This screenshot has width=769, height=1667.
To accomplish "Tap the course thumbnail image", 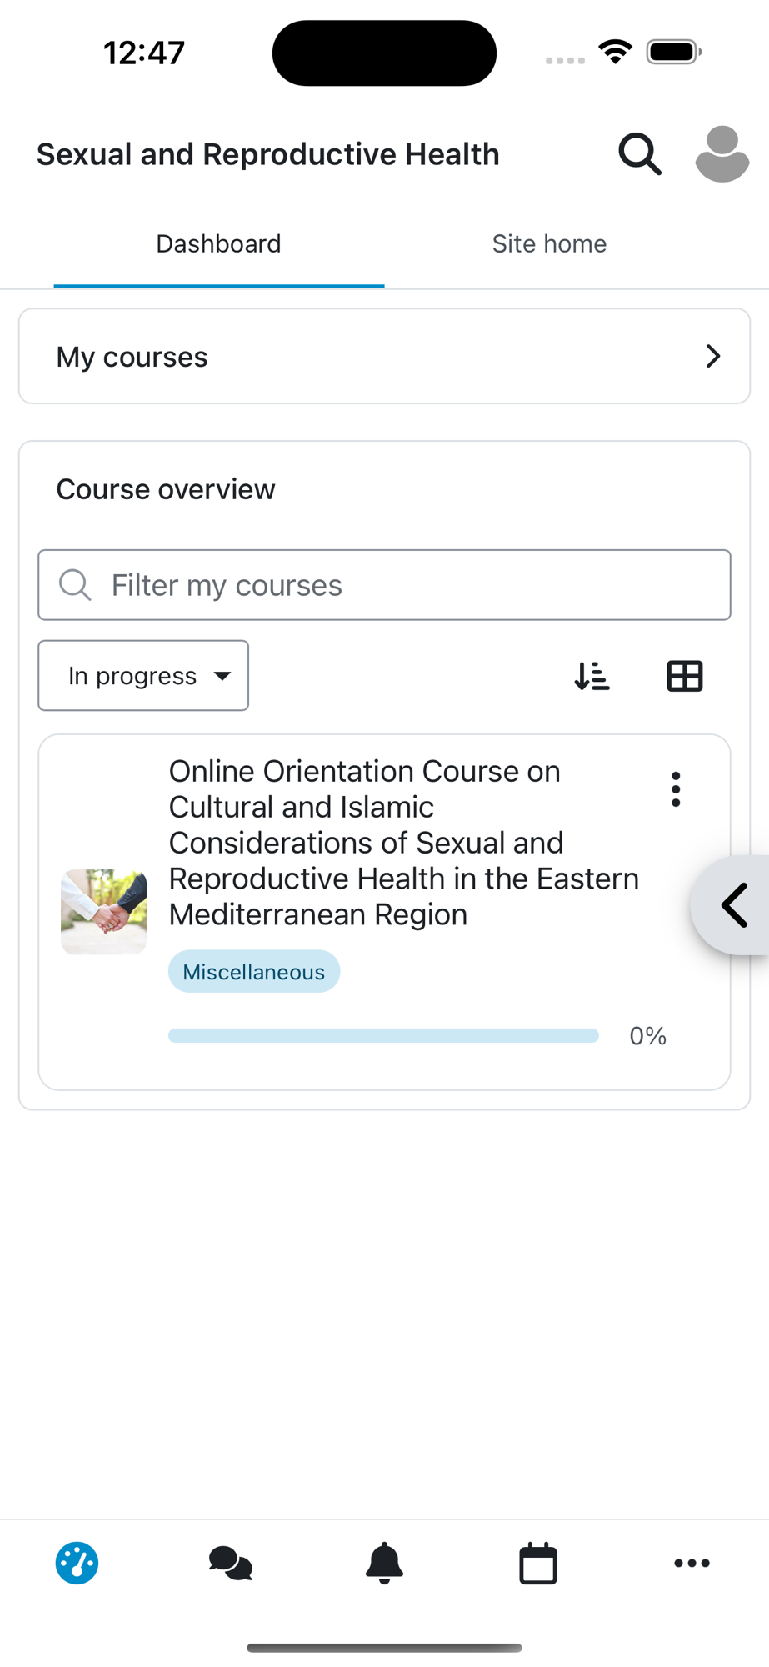I will coord(104,912).
